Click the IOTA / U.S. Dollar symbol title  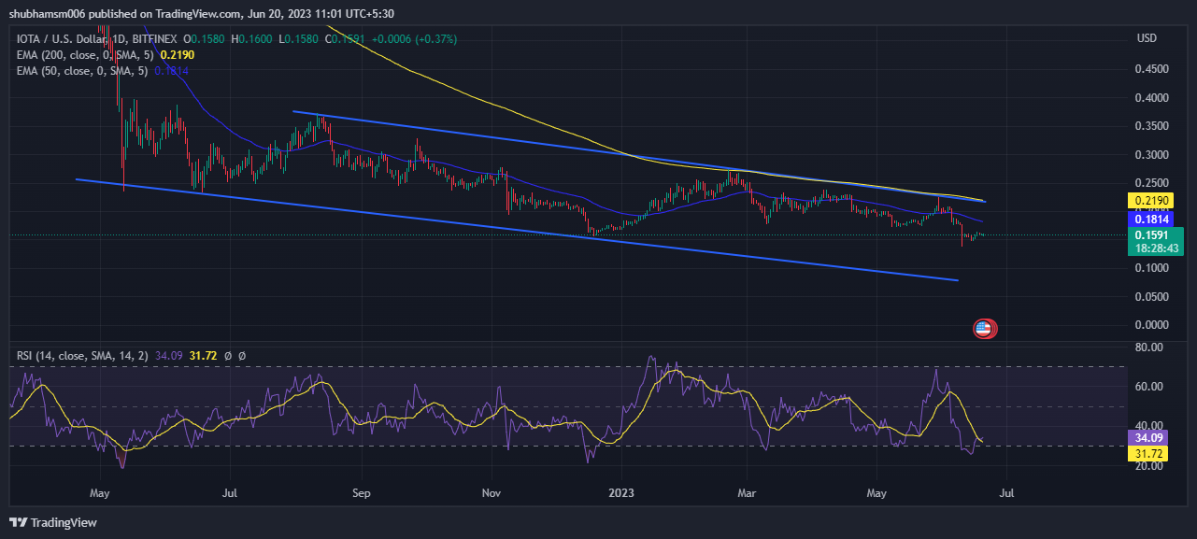coord(97,39)
